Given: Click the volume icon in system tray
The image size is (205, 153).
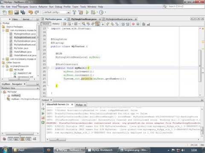Looking at the screenshot, I should tap(183, 150).
